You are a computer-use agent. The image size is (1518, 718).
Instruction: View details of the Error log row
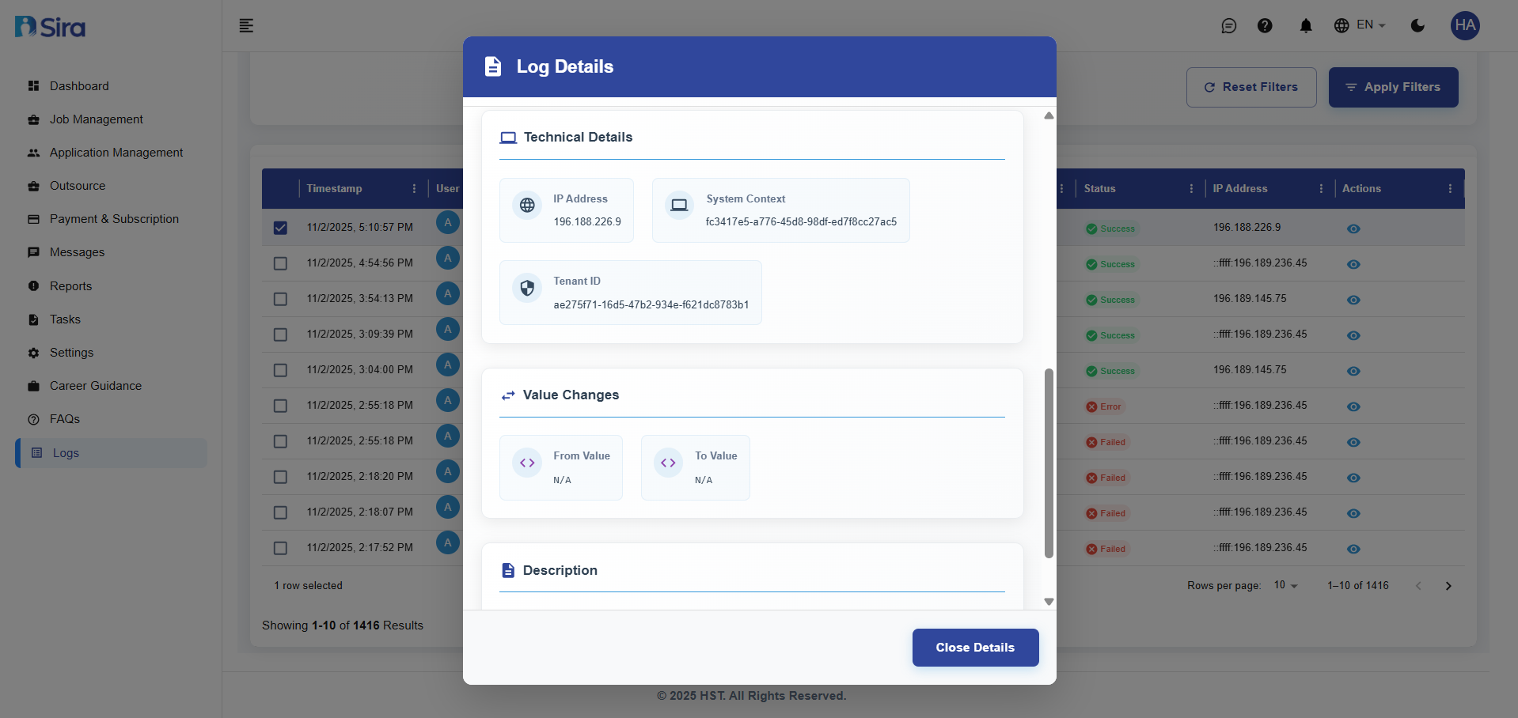(1353, 406)
